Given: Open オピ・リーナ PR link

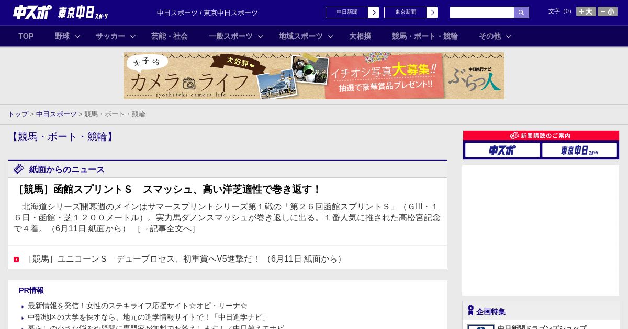Looking at the screenshot, I should click(138, 306).
